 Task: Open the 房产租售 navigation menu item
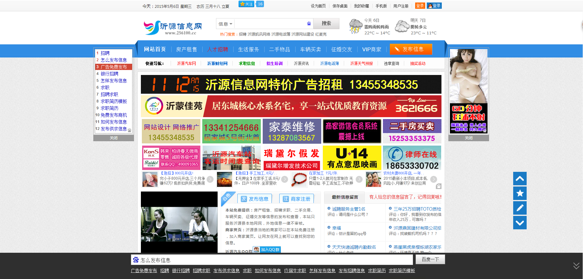click(x=187, y=49)
